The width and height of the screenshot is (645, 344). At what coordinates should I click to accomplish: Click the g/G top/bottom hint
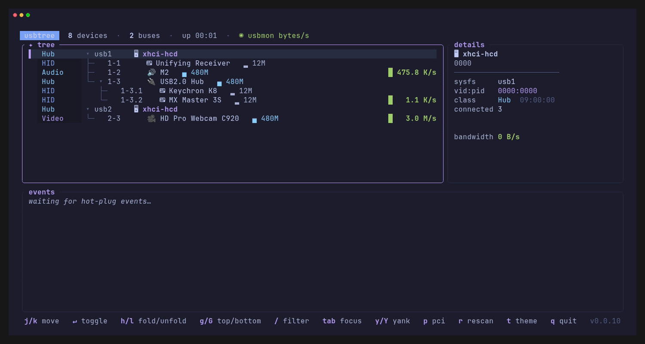(x=230, y=321)
